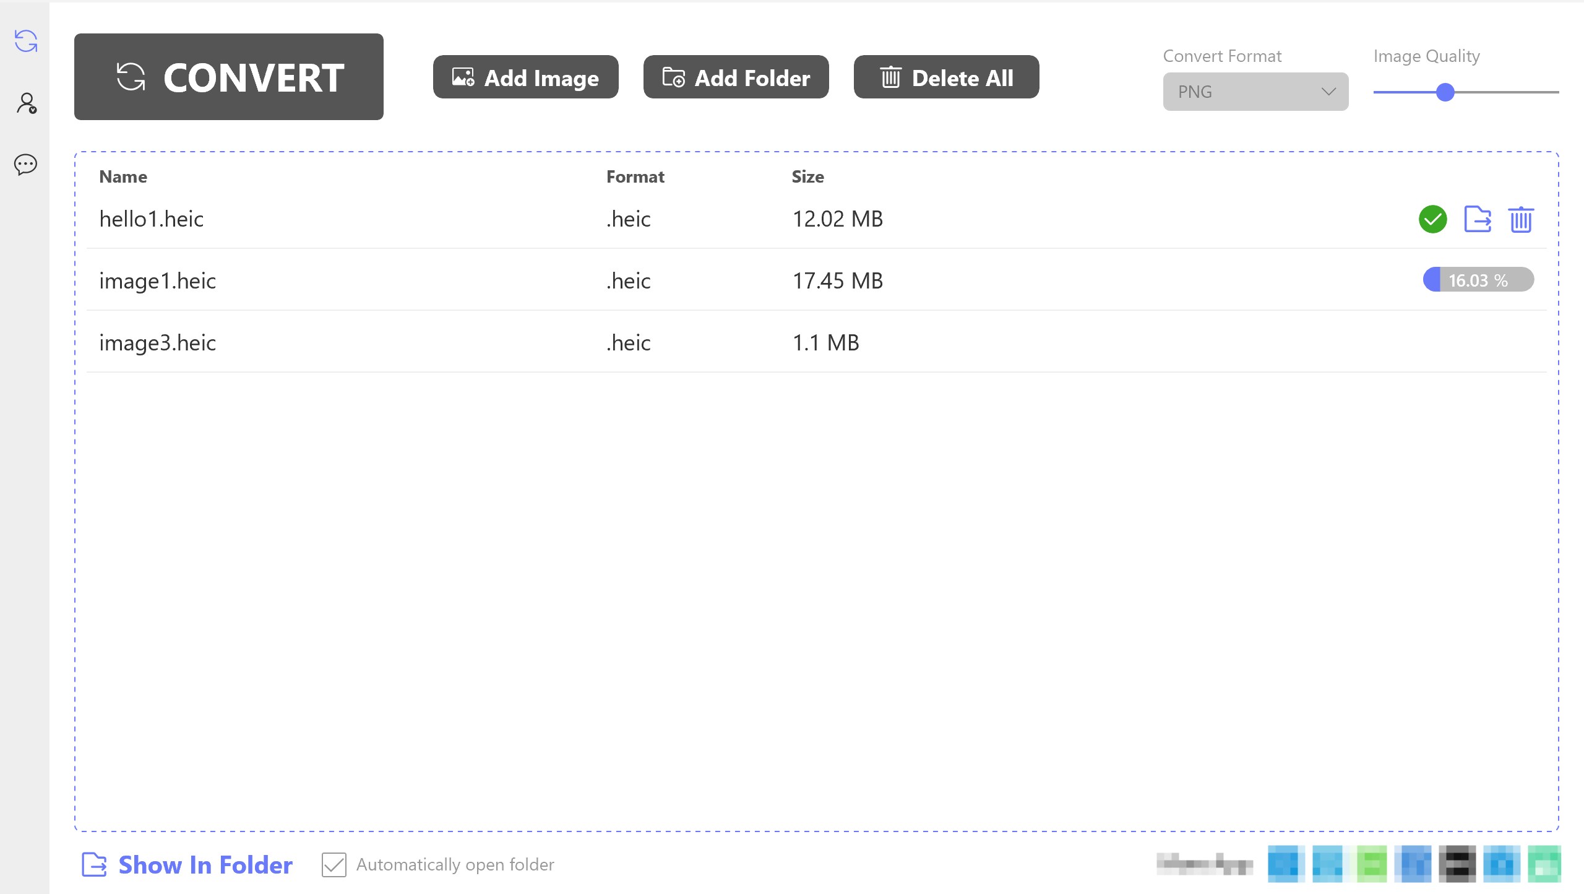Click the folder icon beside Show In Folder
This screenshot has width=1584, height=894.
(93, 865)
